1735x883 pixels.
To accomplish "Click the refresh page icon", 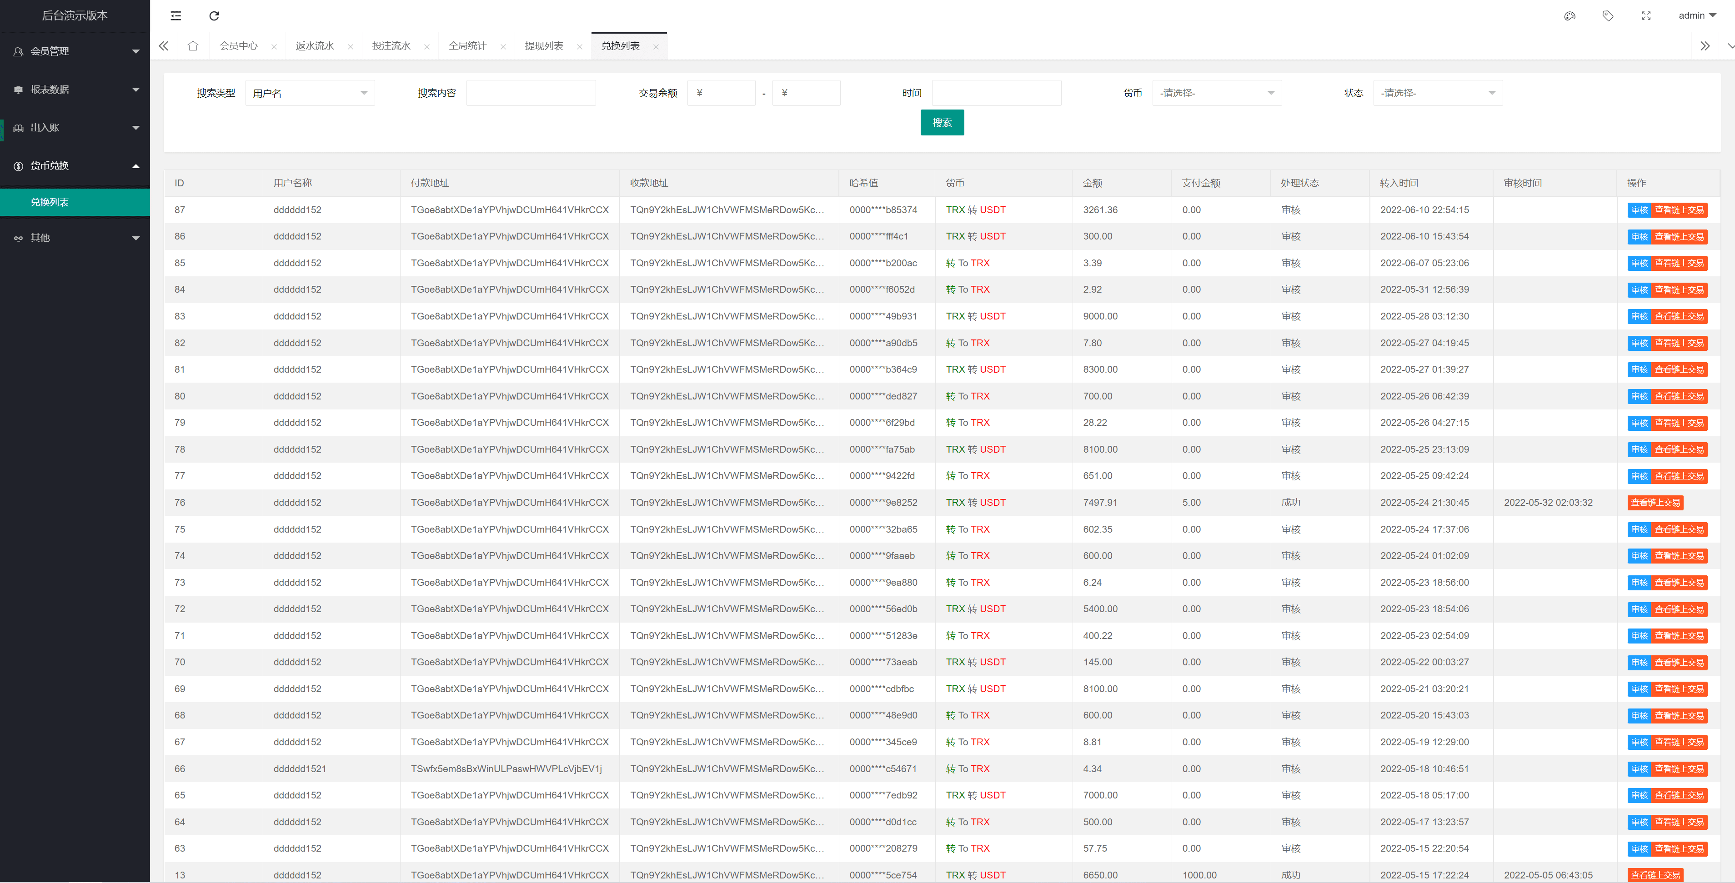I will 214,15.
